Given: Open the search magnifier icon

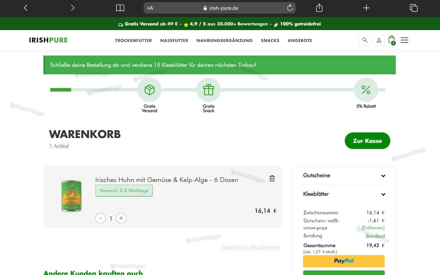Looking at the screenshot, I should click(365, 40).
